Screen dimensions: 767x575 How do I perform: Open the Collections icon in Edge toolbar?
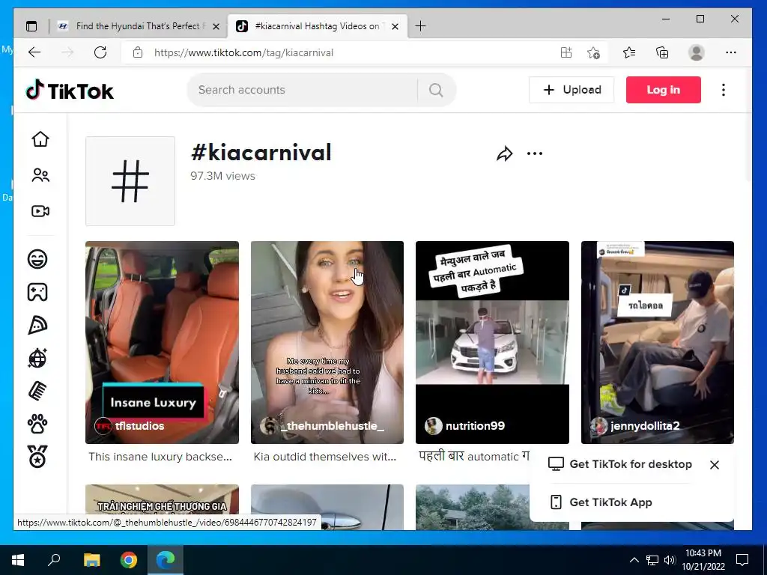(x=662, y=52)
